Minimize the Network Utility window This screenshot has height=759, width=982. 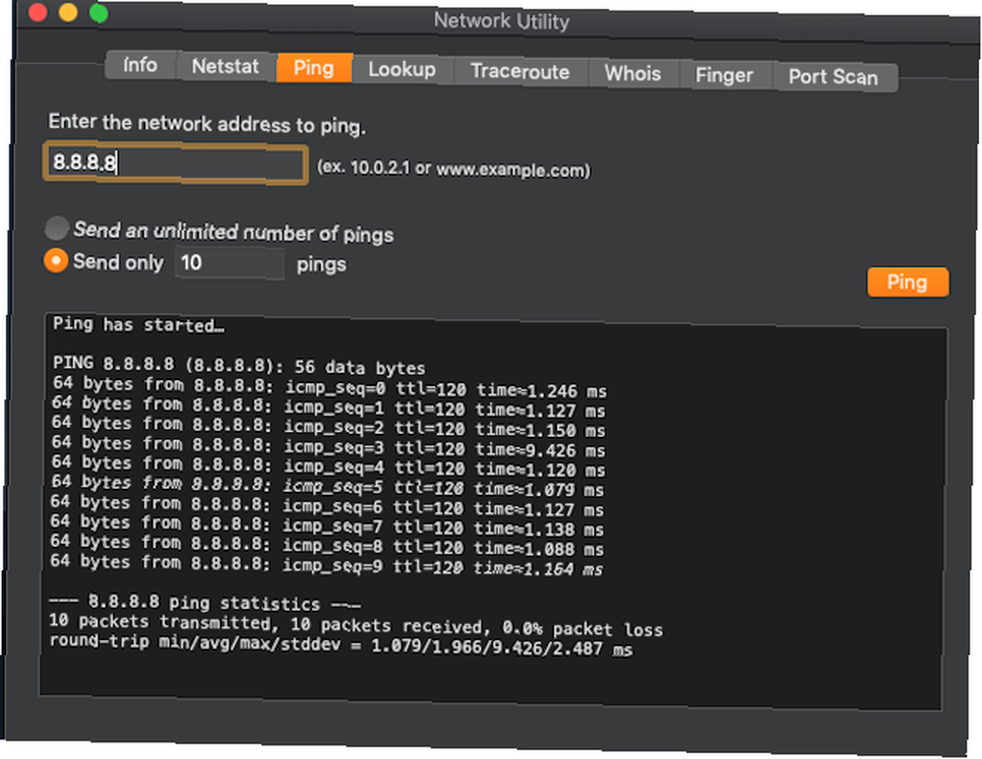tap(68, 12)
